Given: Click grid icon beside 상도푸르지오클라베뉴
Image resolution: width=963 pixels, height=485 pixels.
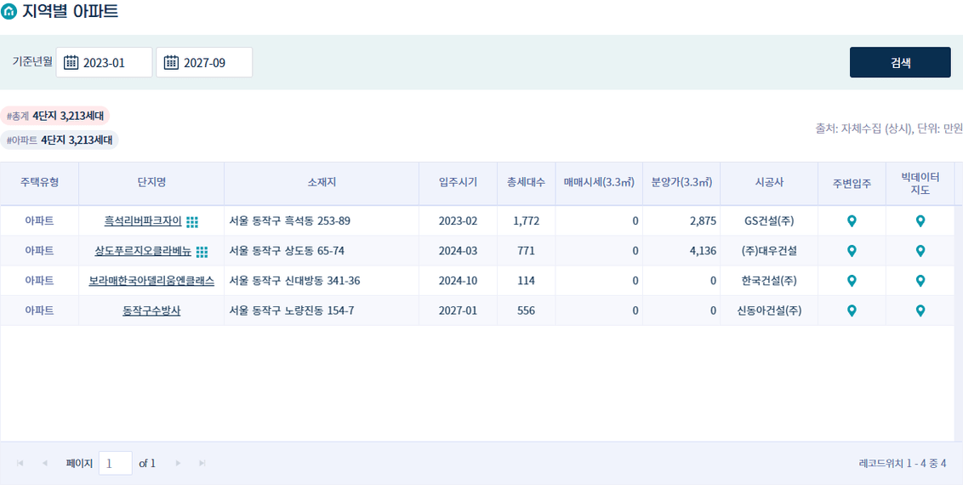Looking at the screenshot, I should (202, 252).
